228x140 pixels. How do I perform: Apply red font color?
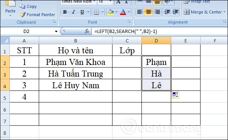123,12
